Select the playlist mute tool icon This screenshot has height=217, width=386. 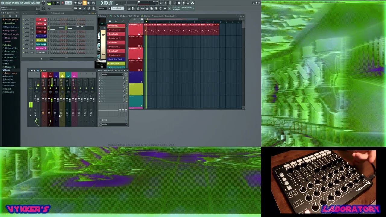point(124,16)
